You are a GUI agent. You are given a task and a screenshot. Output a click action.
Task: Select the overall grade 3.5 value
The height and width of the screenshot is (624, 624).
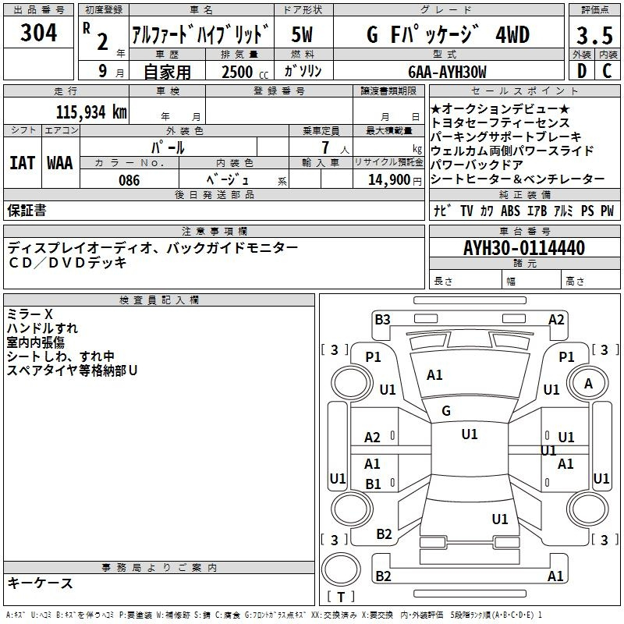[x=594, y=35]
